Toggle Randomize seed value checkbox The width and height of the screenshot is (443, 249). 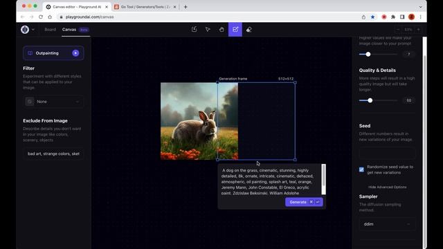[361, 169]
